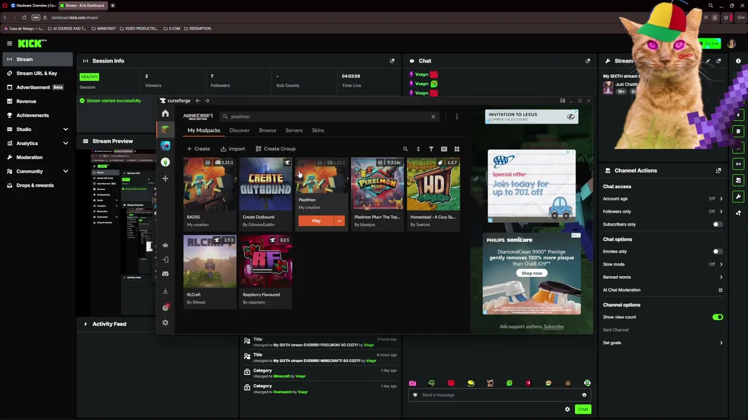Click Create Group button

pyautogui.click(x=275, y=149)
